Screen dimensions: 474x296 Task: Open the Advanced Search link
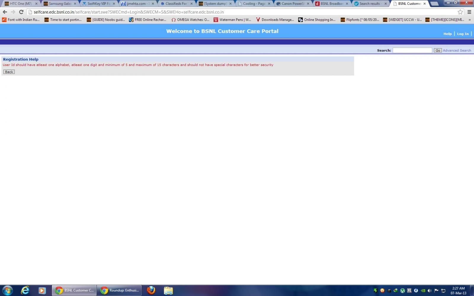coord(457,51)
